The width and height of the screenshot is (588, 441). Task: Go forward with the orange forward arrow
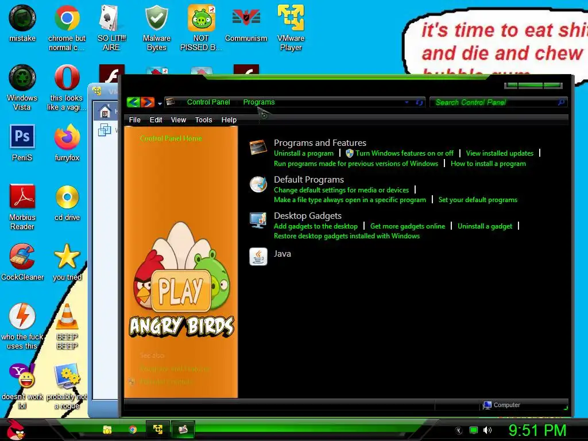[x=147, y=102]
